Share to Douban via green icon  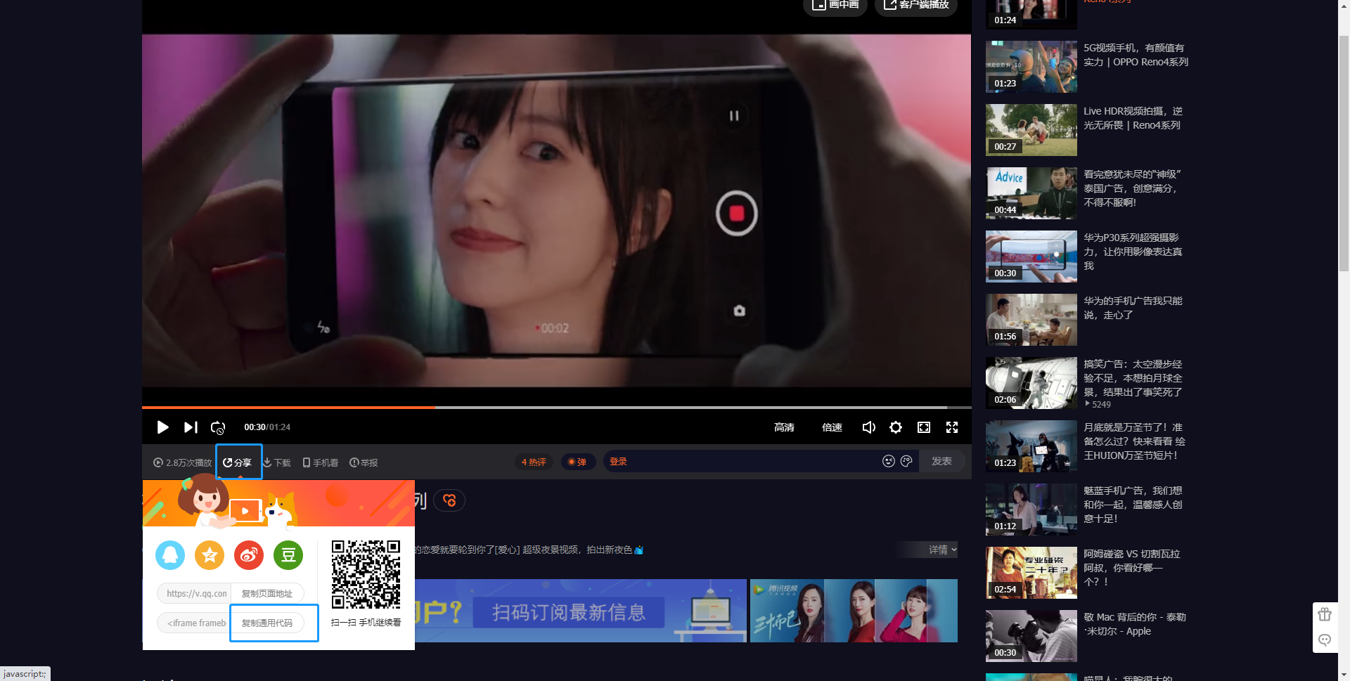point(288,555)
